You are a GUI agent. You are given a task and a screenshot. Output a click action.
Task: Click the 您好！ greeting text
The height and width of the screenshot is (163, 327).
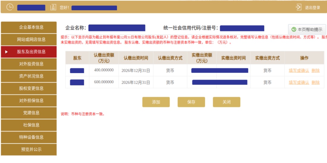tap(64, 8)
